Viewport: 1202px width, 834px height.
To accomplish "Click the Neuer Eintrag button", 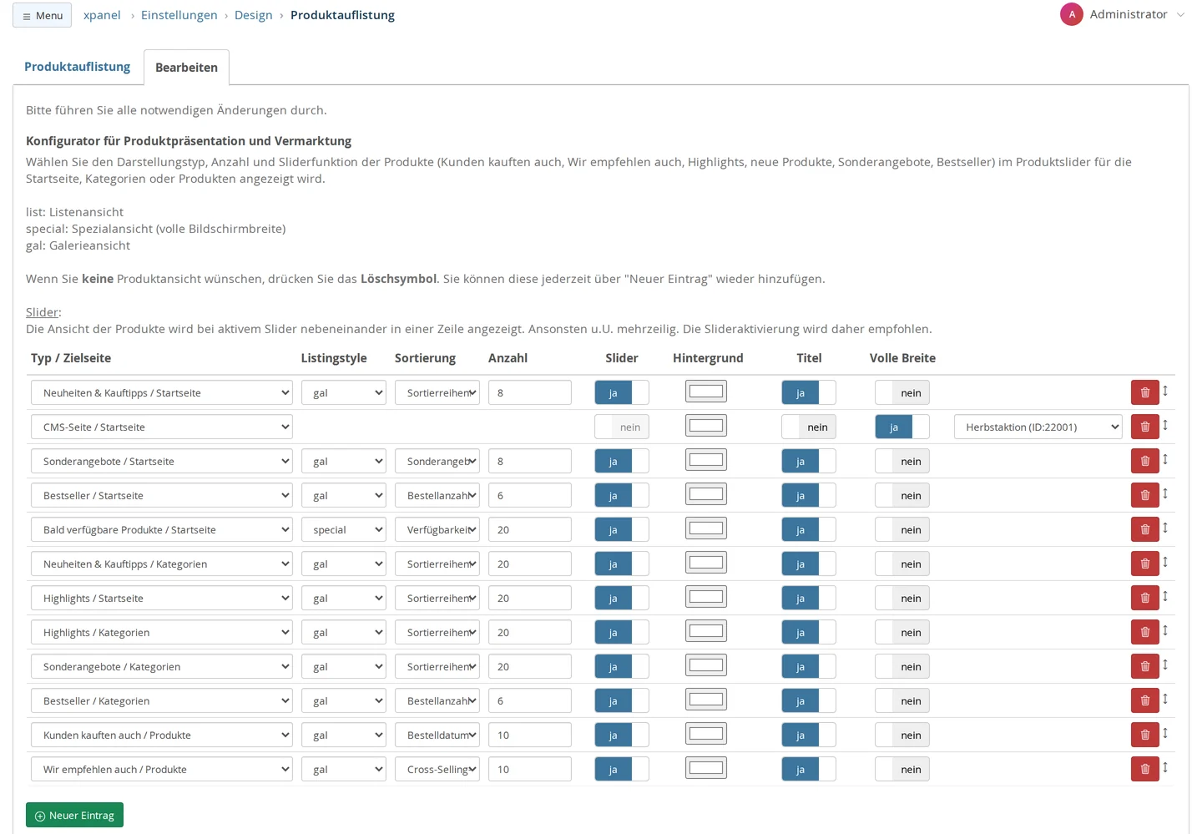I will click(x=74, y=815).
